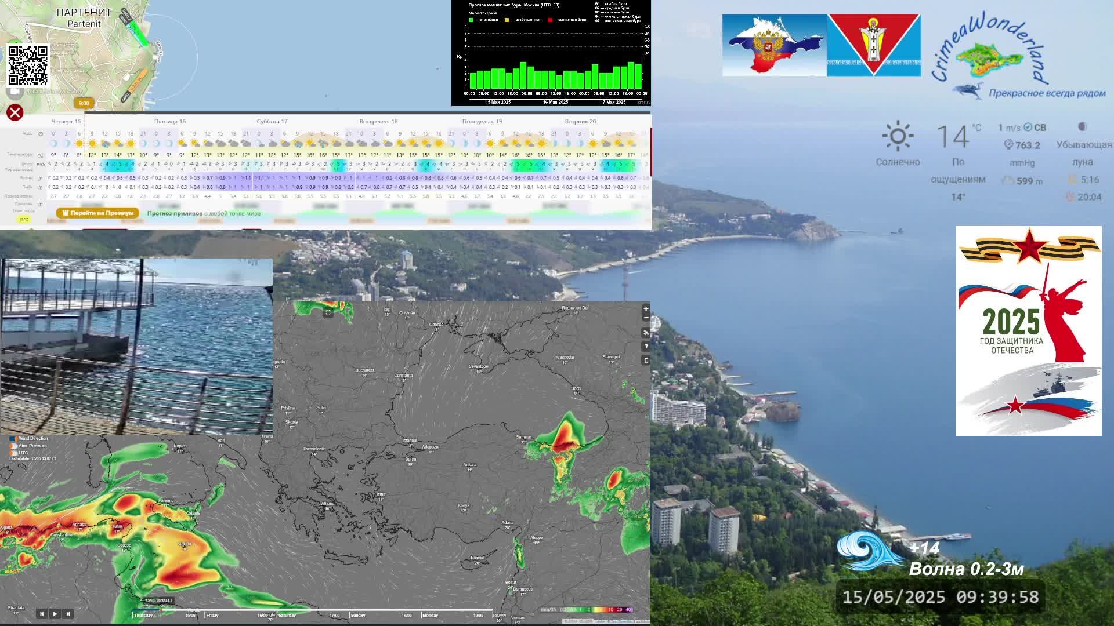Click the 15/05 09:00 LT timeline marker
Screen dimensions: 1114x626
158,600
